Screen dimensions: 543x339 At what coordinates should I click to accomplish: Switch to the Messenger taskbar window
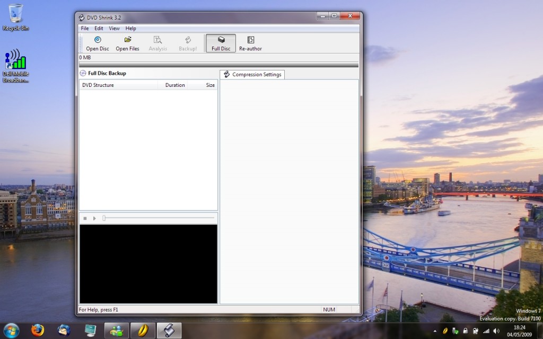coord(117,331)
